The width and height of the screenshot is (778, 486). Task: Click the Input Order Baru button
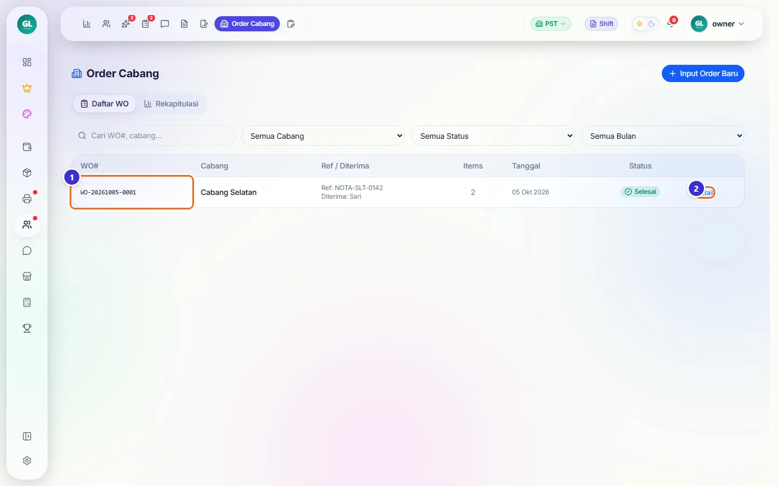click(x=703, y=73)
